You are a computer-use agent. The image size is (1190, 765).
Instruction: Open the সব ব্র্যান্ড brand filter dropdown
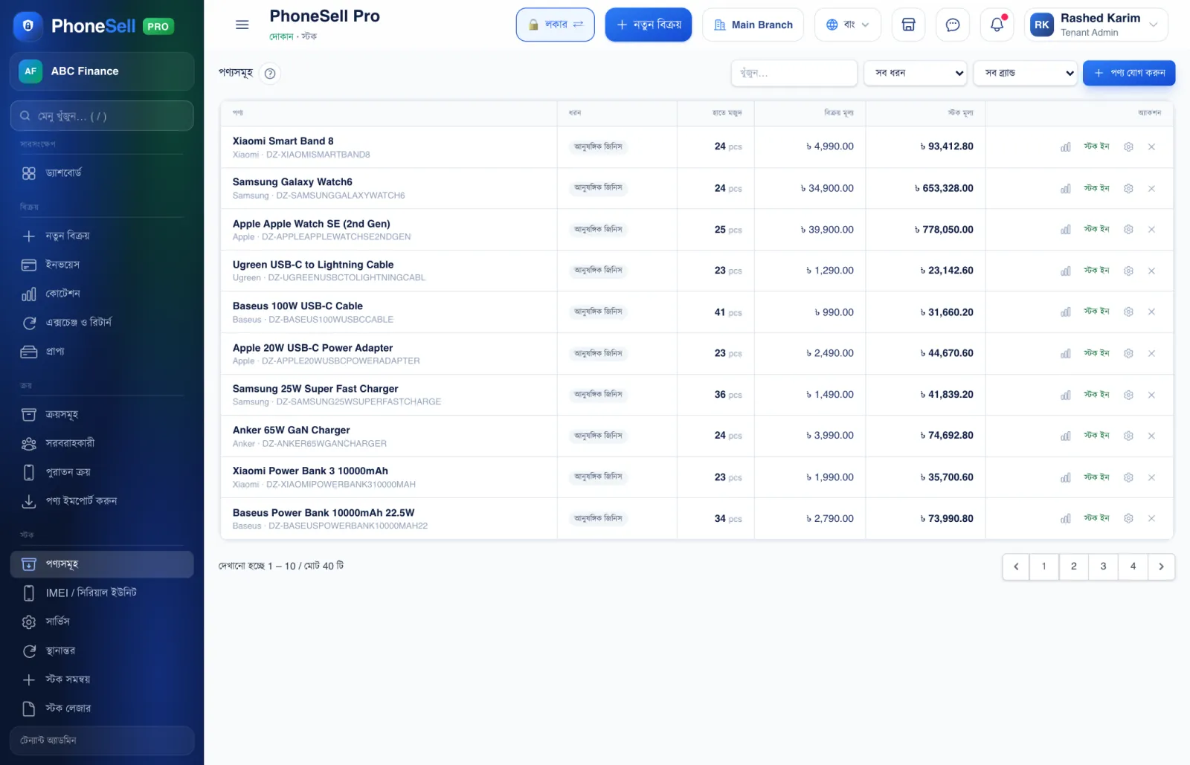click(x=1025, y=73)
